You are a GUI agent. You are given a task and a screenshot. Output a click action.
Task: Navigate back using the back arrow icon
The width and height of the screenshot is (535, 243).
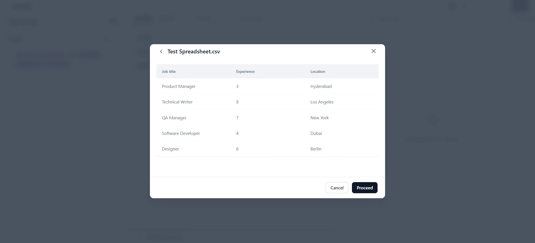(161, 51)
